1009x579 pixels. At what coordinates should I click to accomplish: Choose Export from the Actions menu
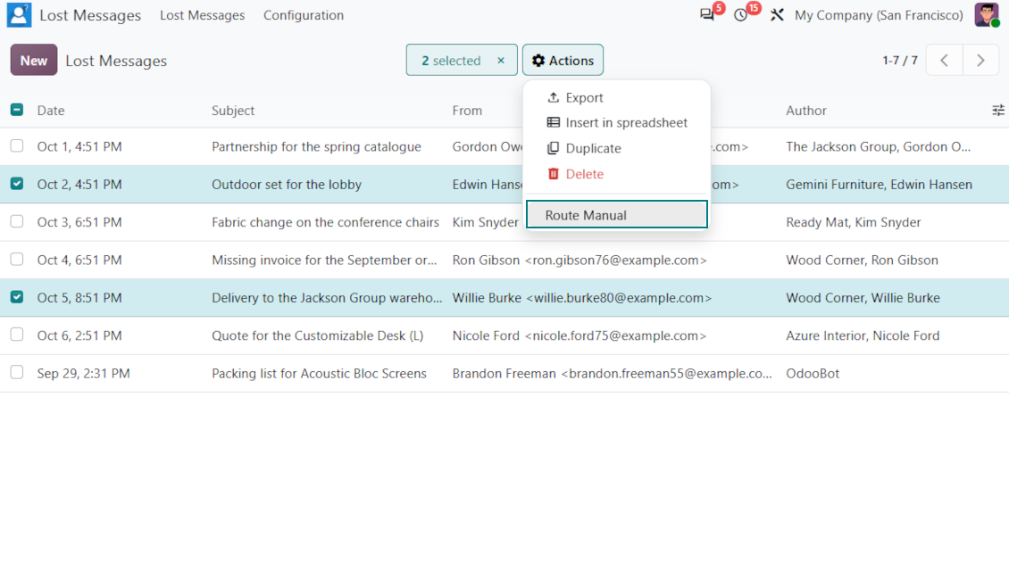[x=617, y=97]
